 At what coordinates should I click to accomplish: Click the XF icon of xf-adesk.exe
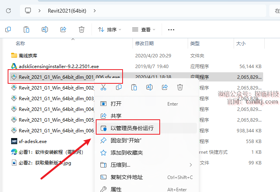point(14,141)
